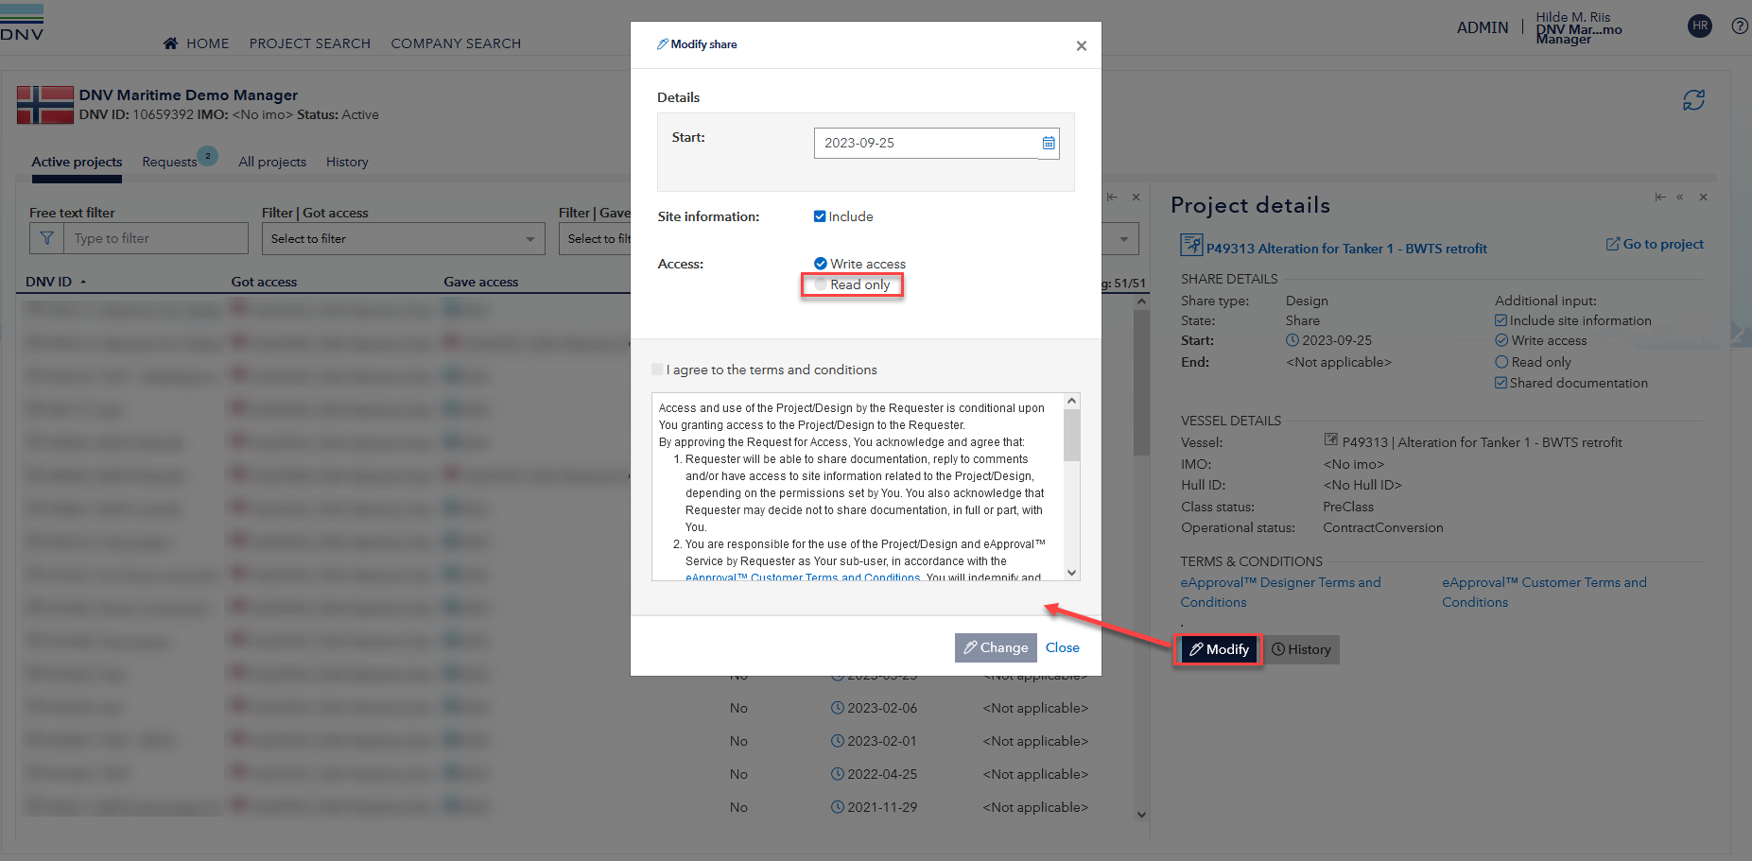
Task: Select the Read only access option
Action: click(x=820, y=284)
